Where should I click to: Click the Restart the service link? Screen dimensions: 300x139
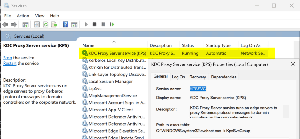pos(10,63)
